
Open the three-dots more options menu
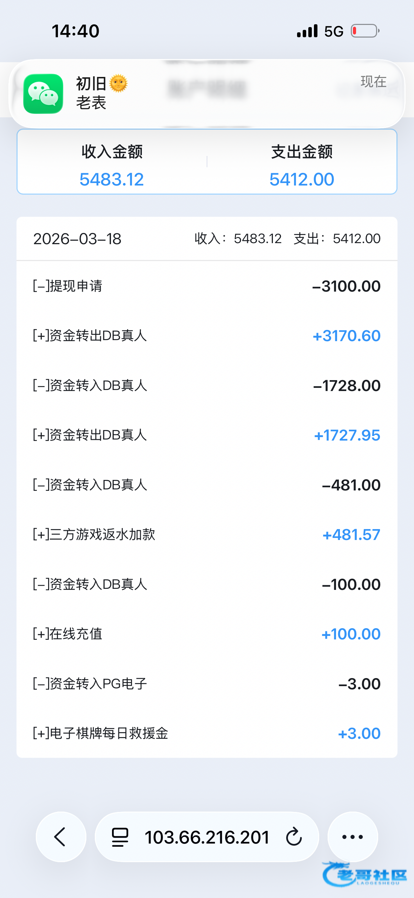pyautogui.click(x=353, y=837)
